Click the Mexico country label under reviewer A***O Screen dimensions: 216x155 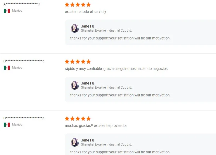click(17, 11)
